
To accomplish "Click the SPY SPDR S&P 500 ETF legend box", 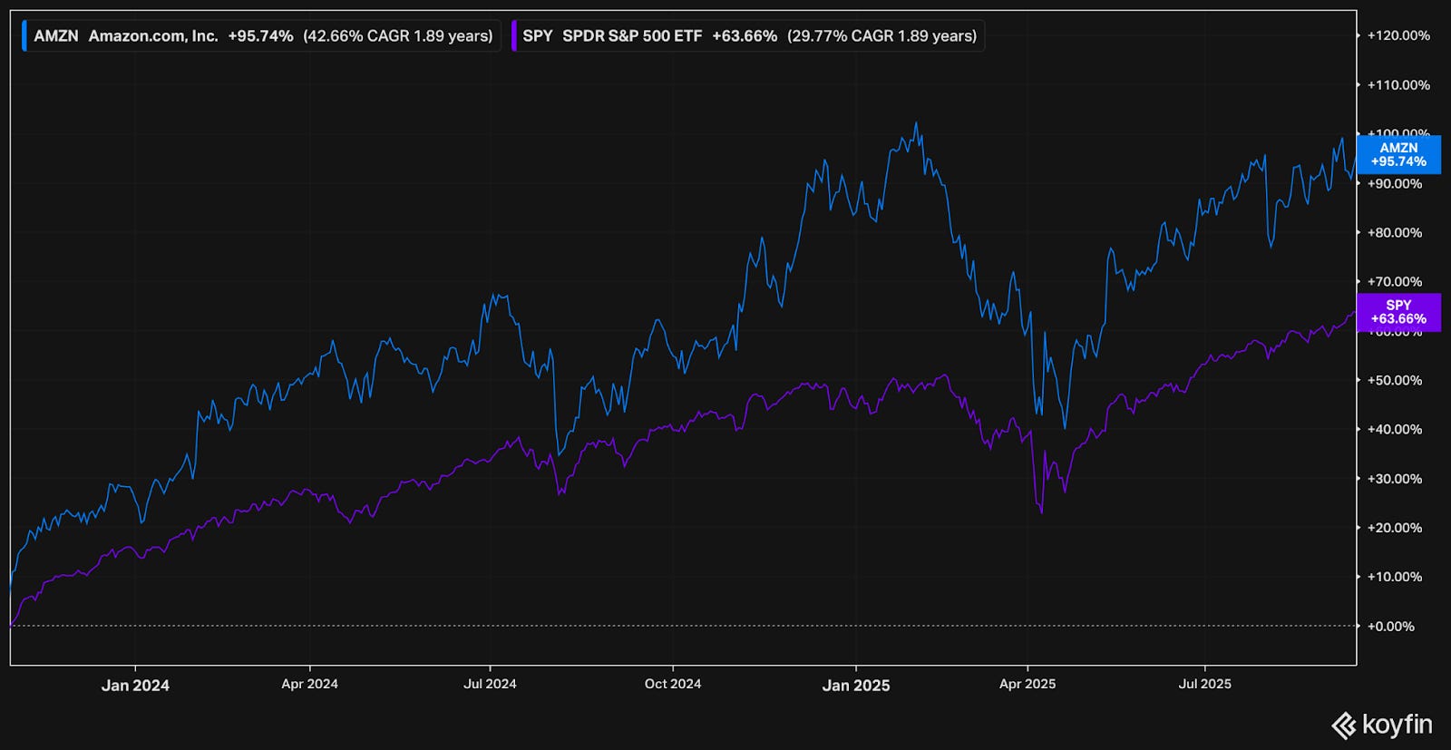I will coord(746,36).
